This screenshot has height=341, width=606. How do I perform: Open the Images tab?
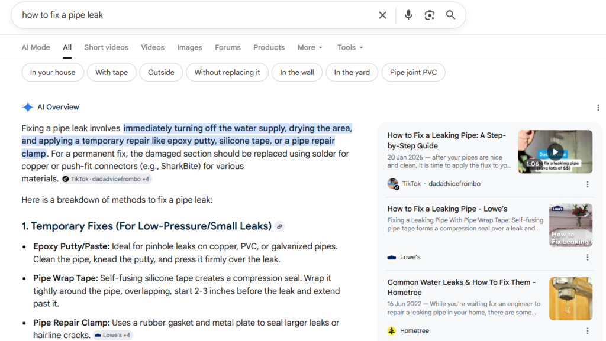189,47
